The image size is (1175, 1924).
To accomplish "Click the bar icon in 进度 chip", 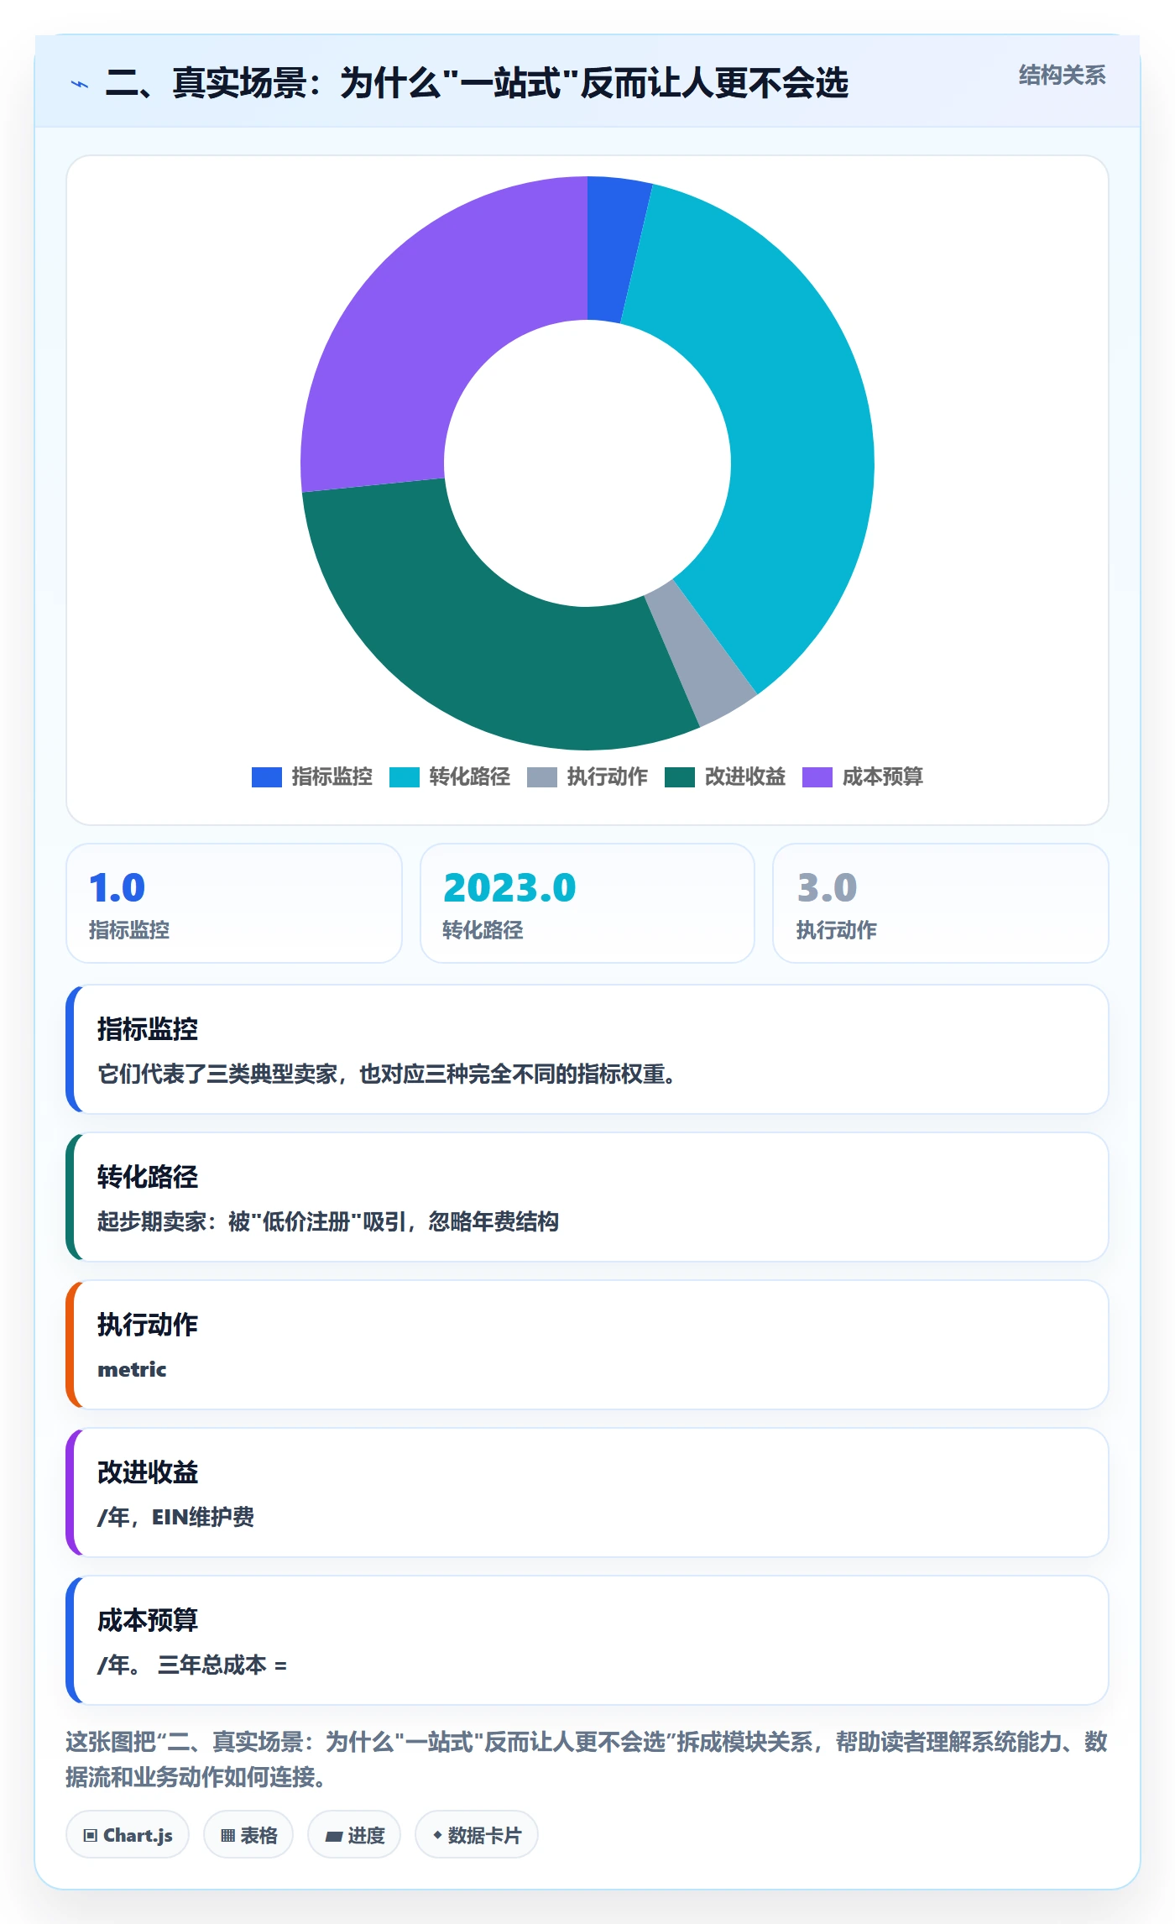I will (x=333, y=1837).
